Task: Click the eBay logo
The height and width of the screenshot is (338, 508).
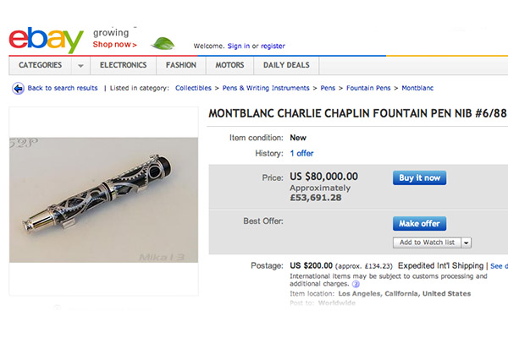Action: click(x=46, y=38)
